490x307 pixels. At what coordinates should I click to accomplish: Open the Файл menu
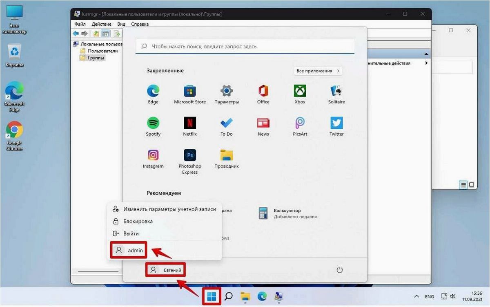[x=80, y=24]
